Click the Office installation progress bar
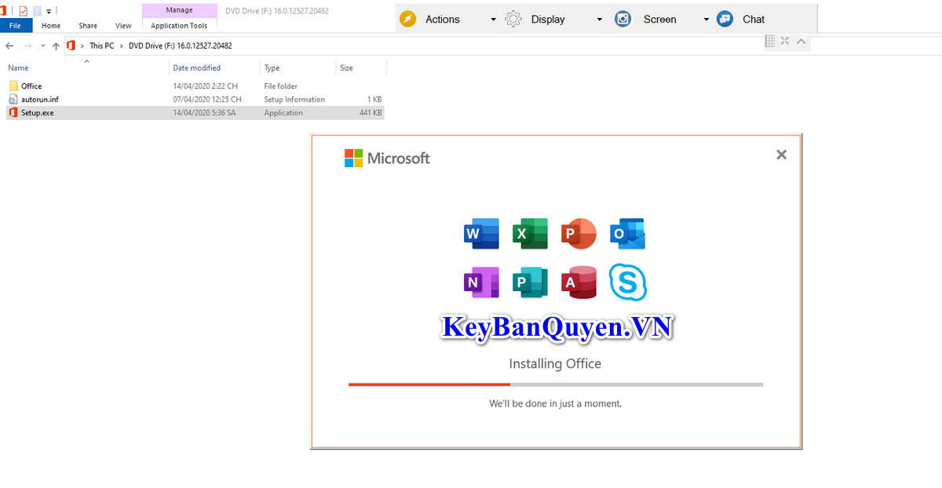The height and width of the screenshot is (488, 942). tap(555, 384)
